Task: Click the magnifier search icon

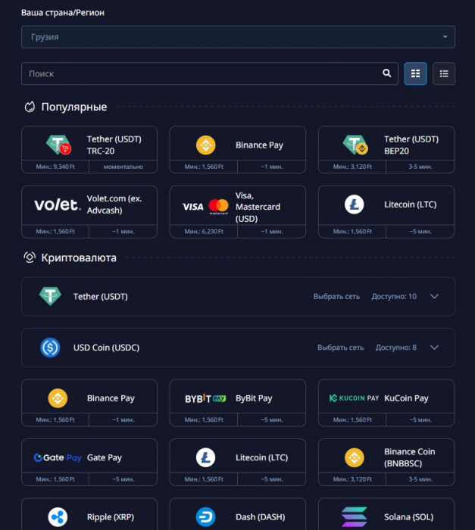Action: [x=386, y=73]
